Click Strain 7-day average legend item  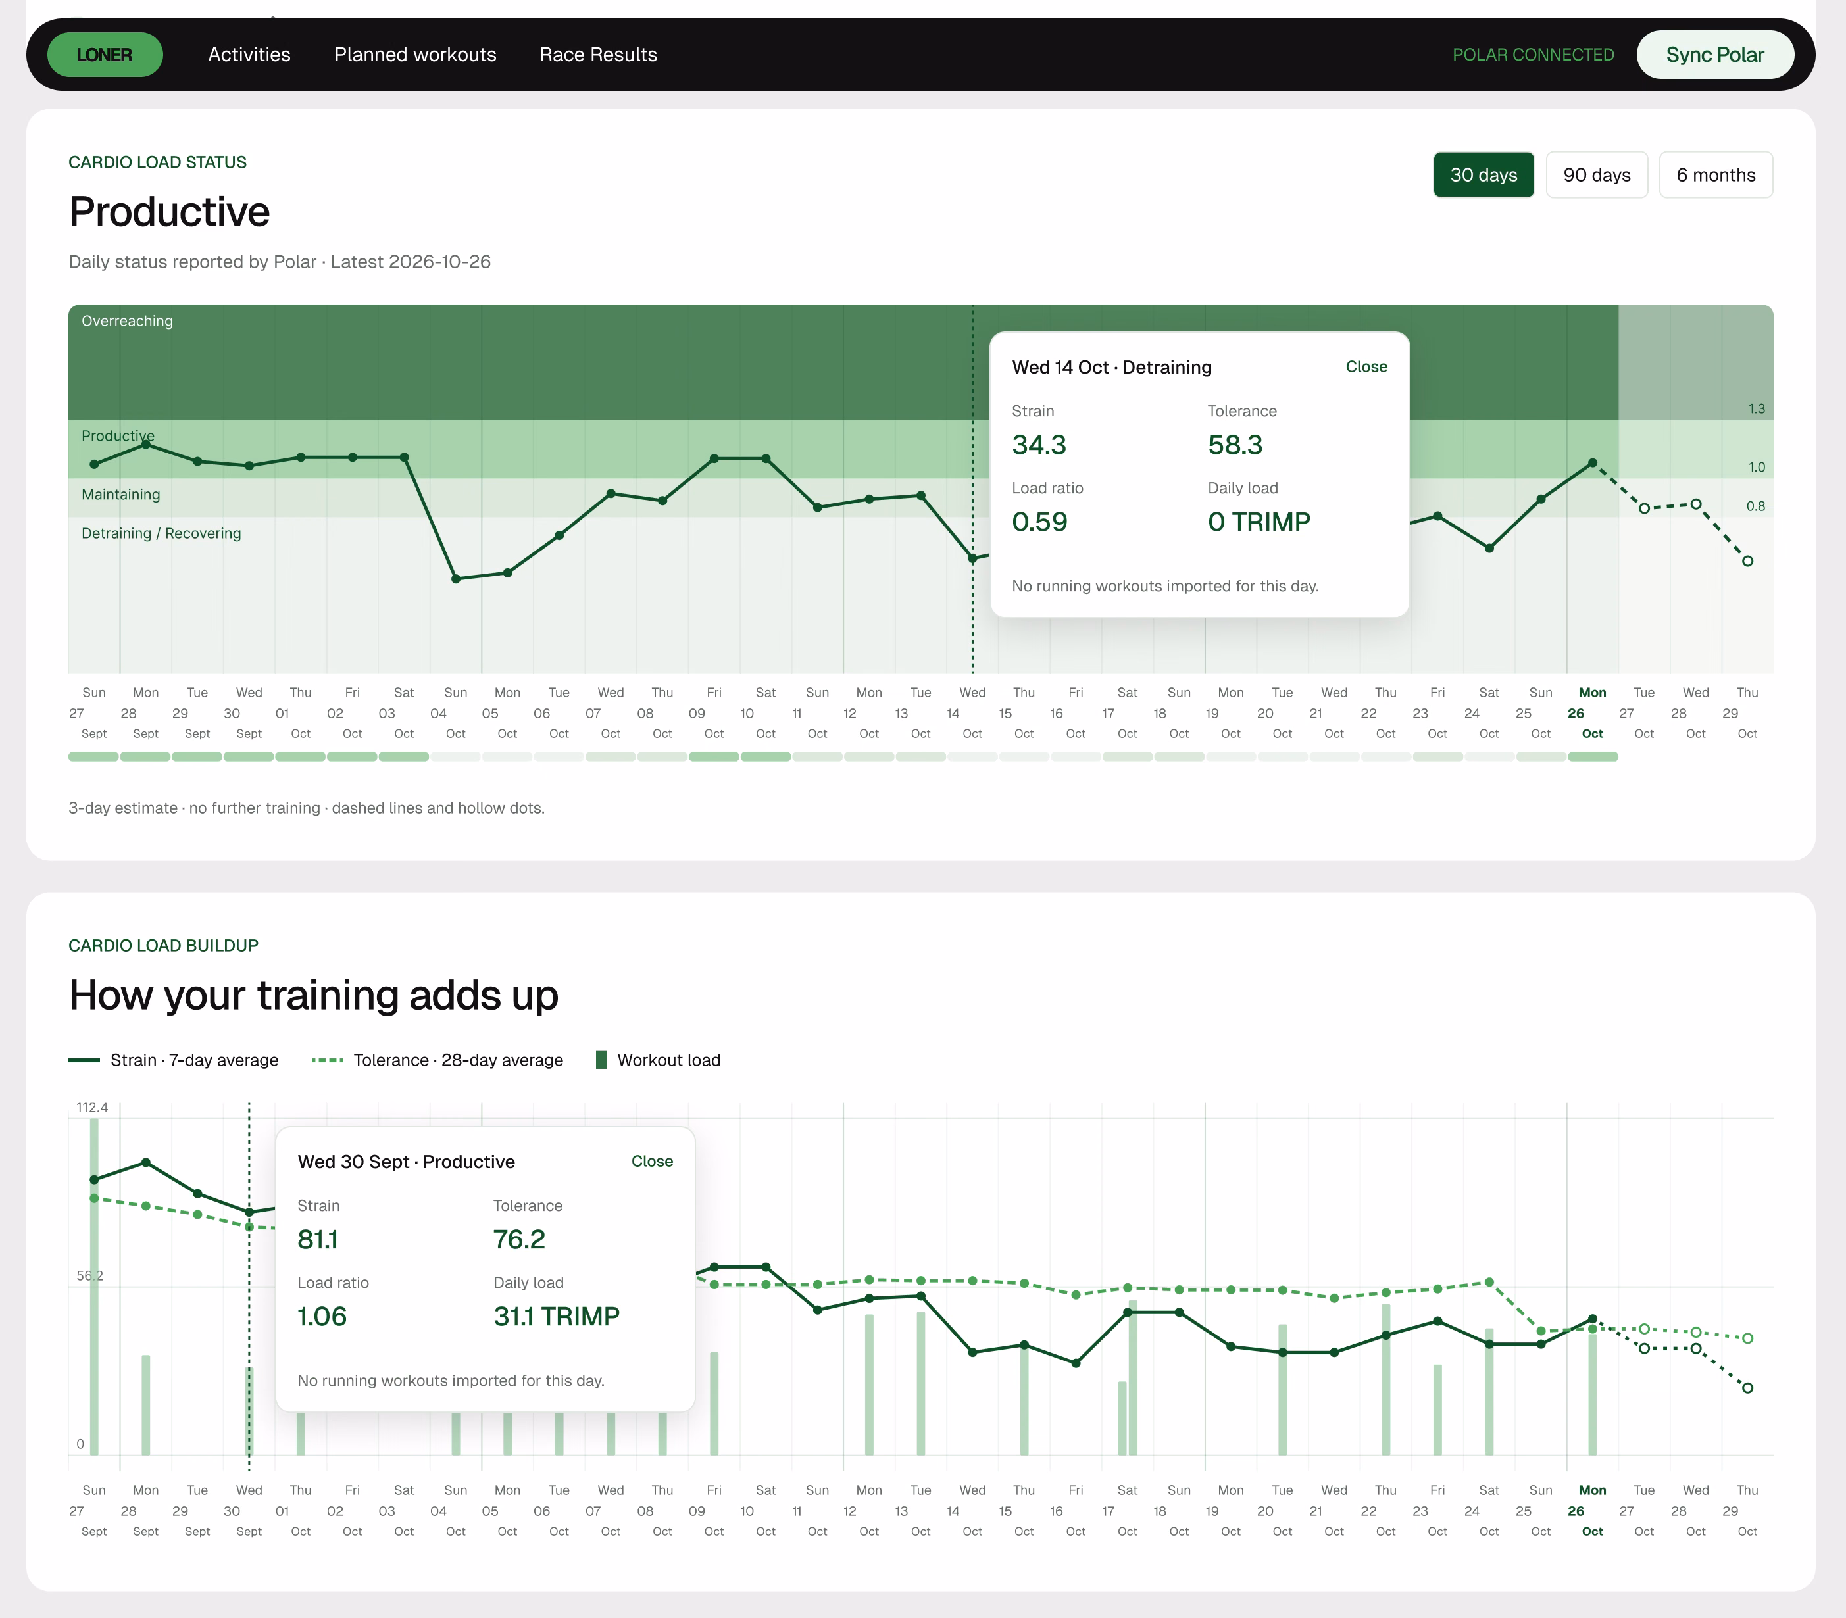[174, 1060]
